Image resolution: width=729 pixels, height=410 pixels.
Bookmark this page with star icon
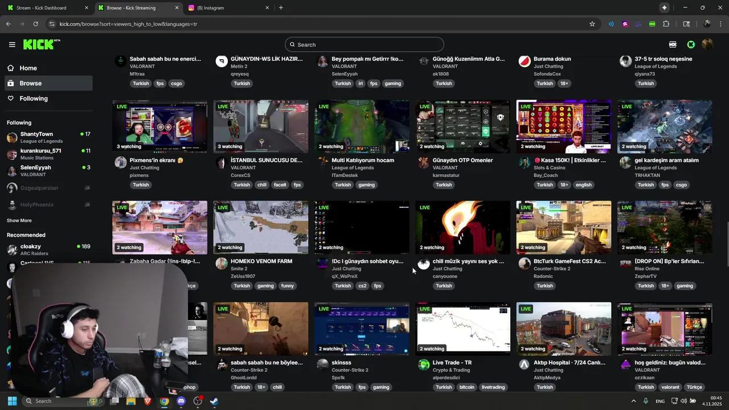(x=592, y=24)
